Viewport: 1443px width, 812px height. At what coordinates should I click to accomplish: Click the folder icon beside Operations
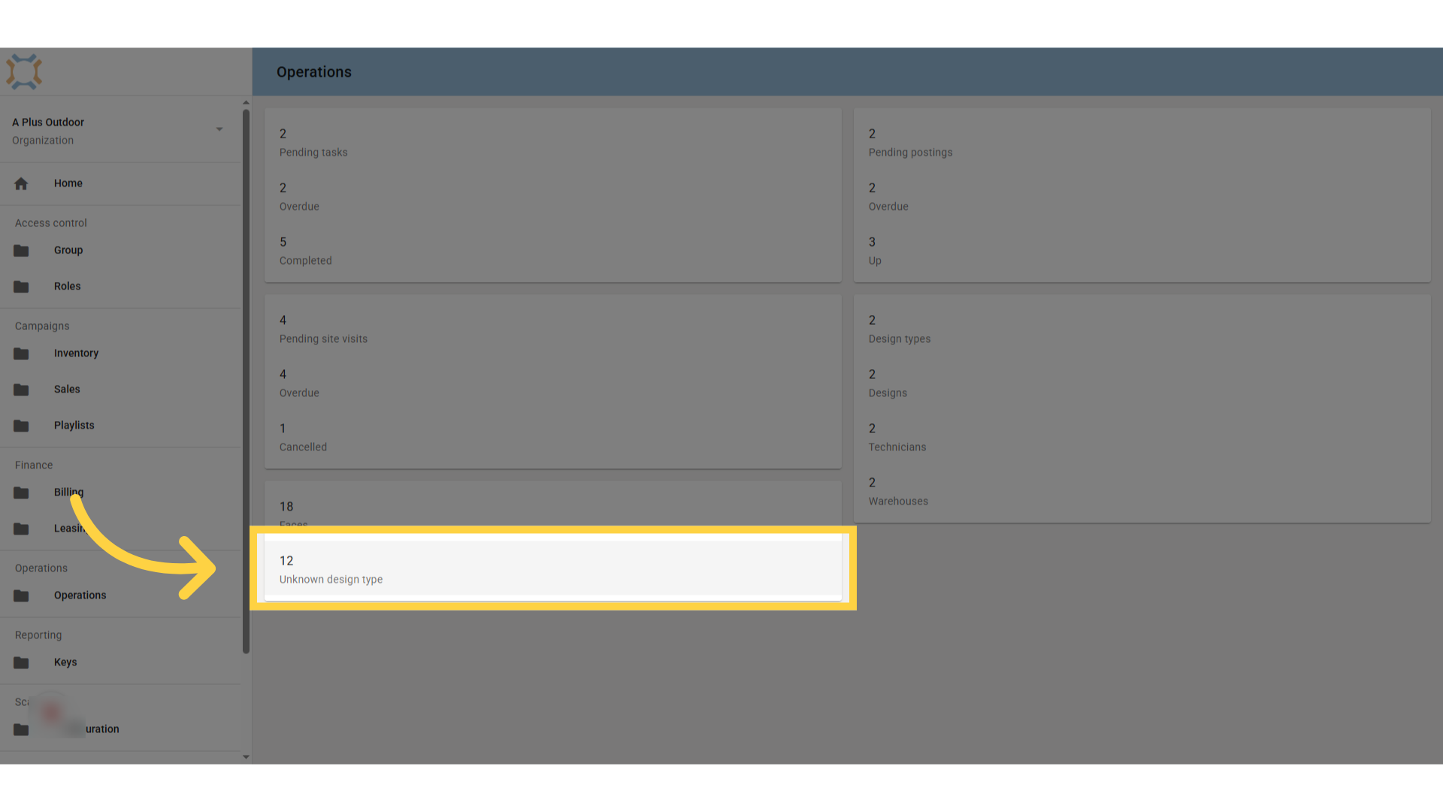(21, 595)
